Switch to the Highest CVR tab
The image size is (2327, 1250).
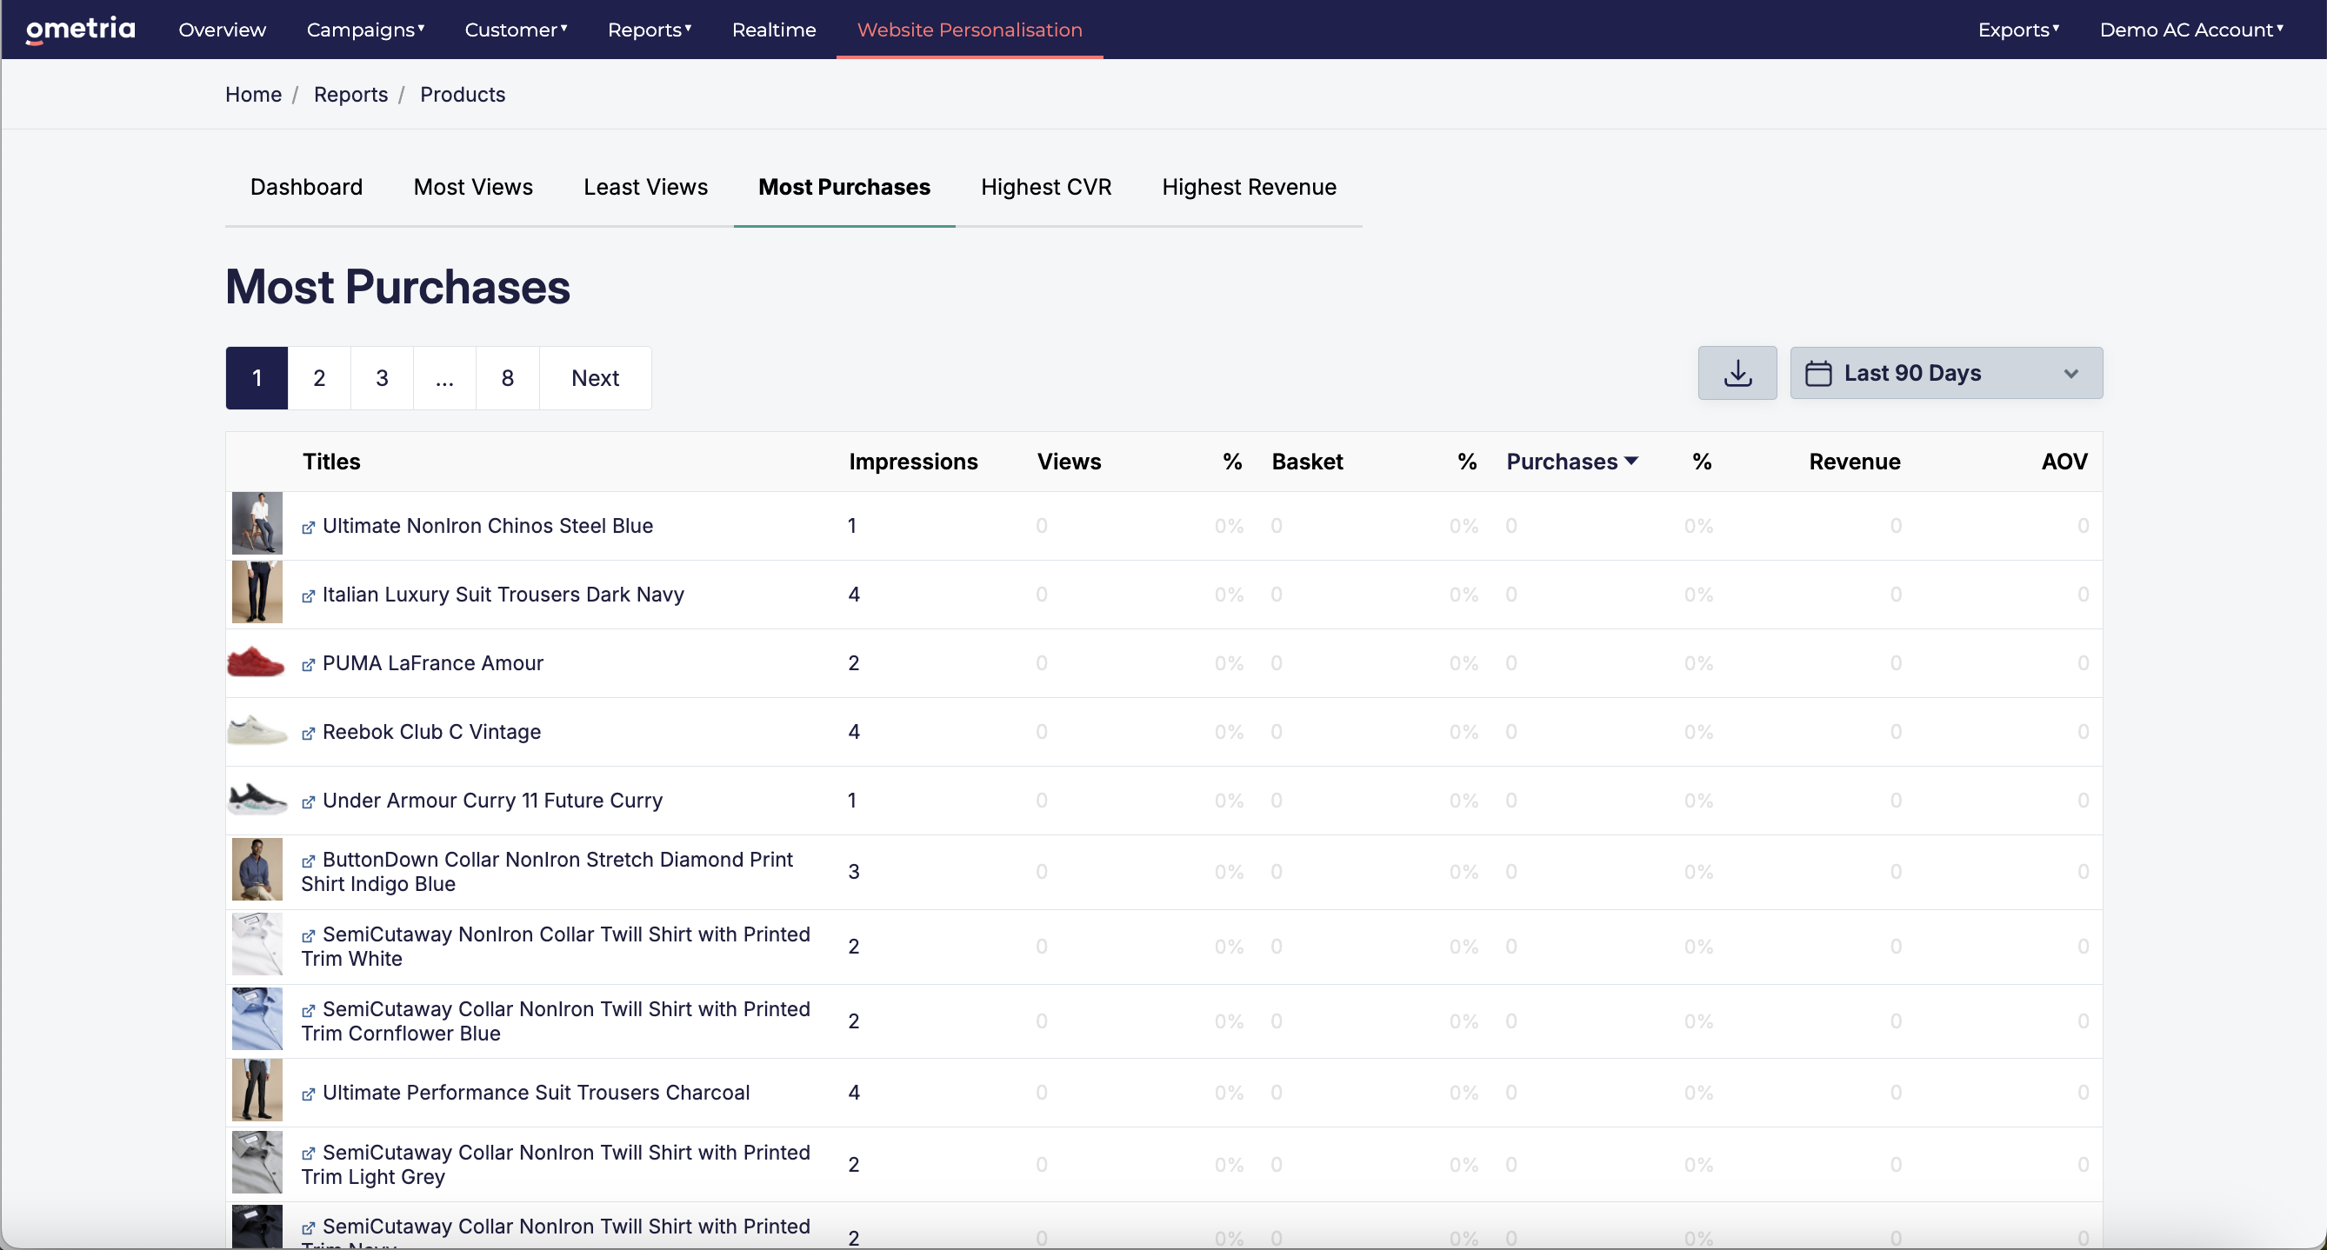[1046, 187]
